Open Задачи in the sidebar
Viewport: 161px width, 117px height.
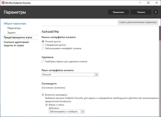(12, 33)
